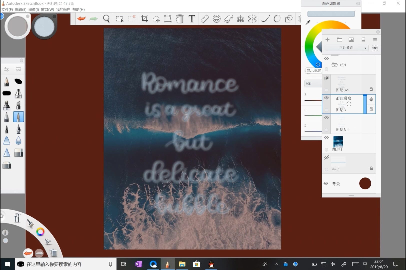406x270 pixels.
Task: Click the clear layer icon
Action: pos(363,39)
